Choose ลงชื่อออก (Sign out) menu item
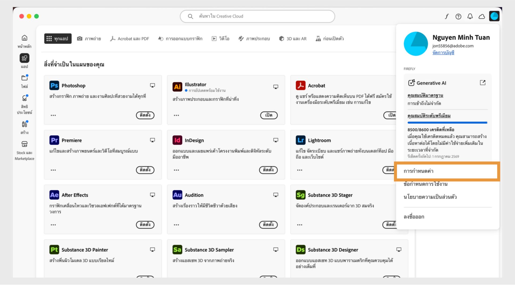515x285 pixels. tap(414, 217)
